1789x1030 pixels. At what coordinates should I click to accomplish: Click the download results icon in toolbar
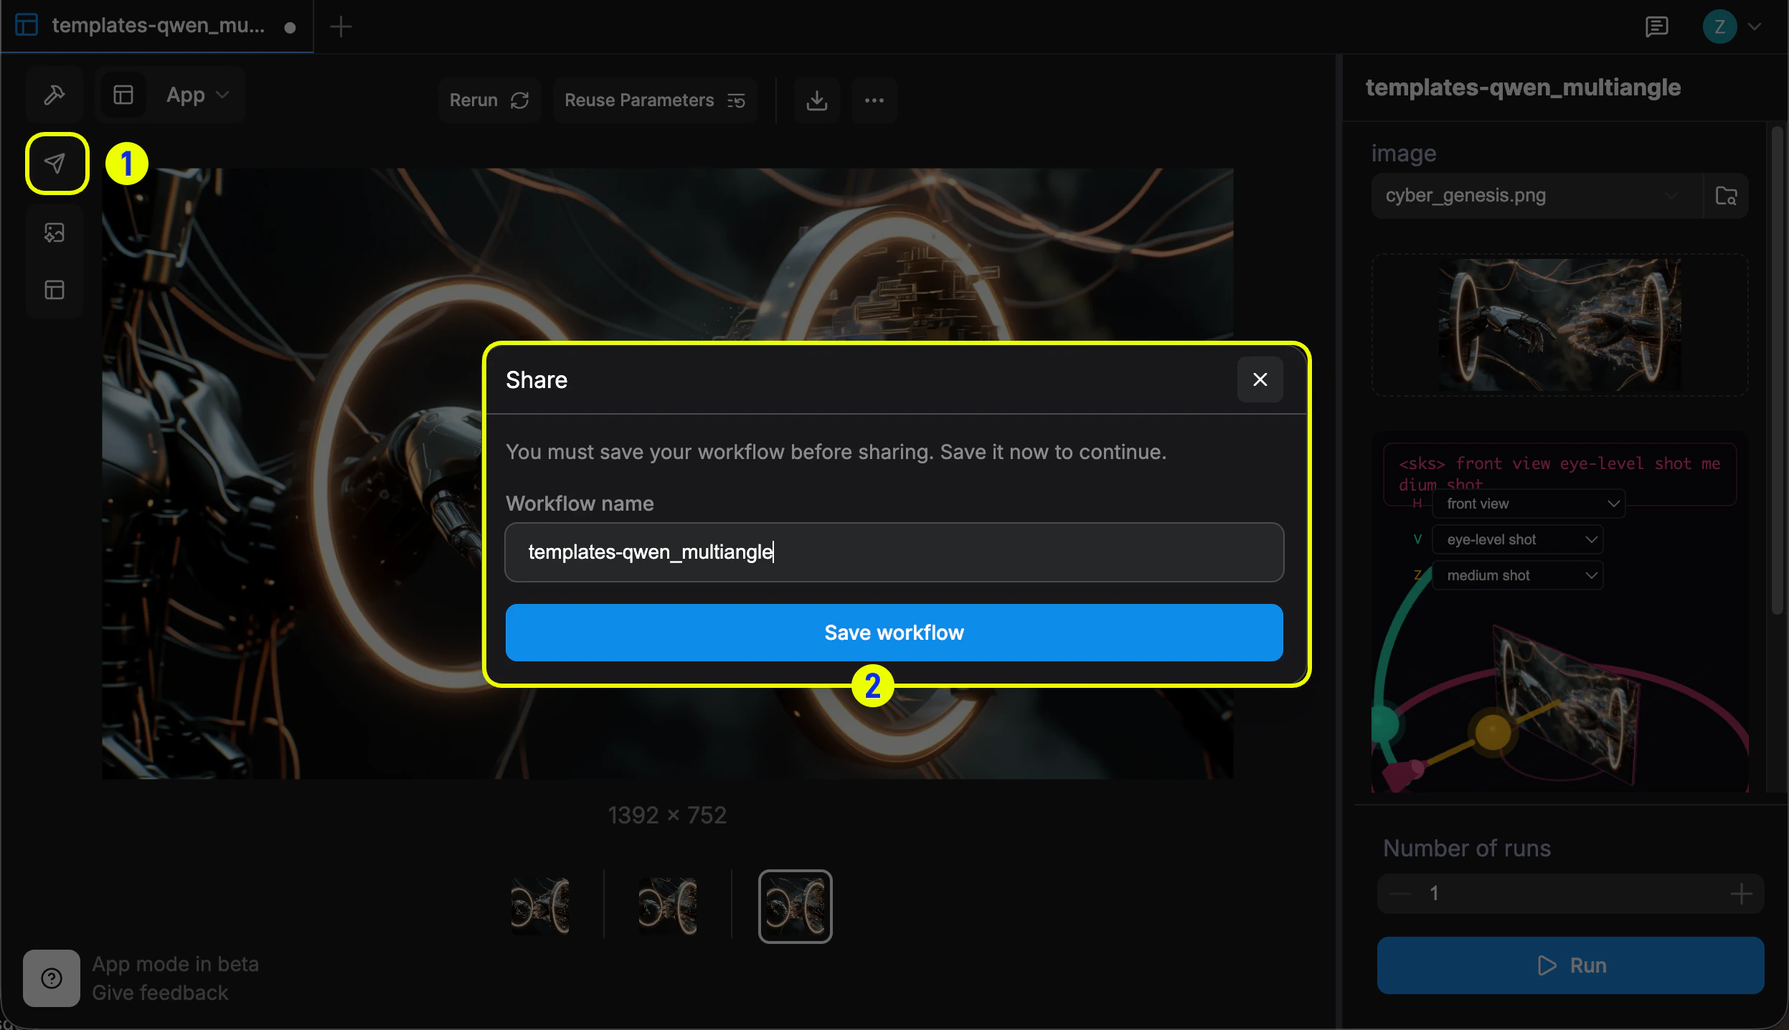coord(816,100)
